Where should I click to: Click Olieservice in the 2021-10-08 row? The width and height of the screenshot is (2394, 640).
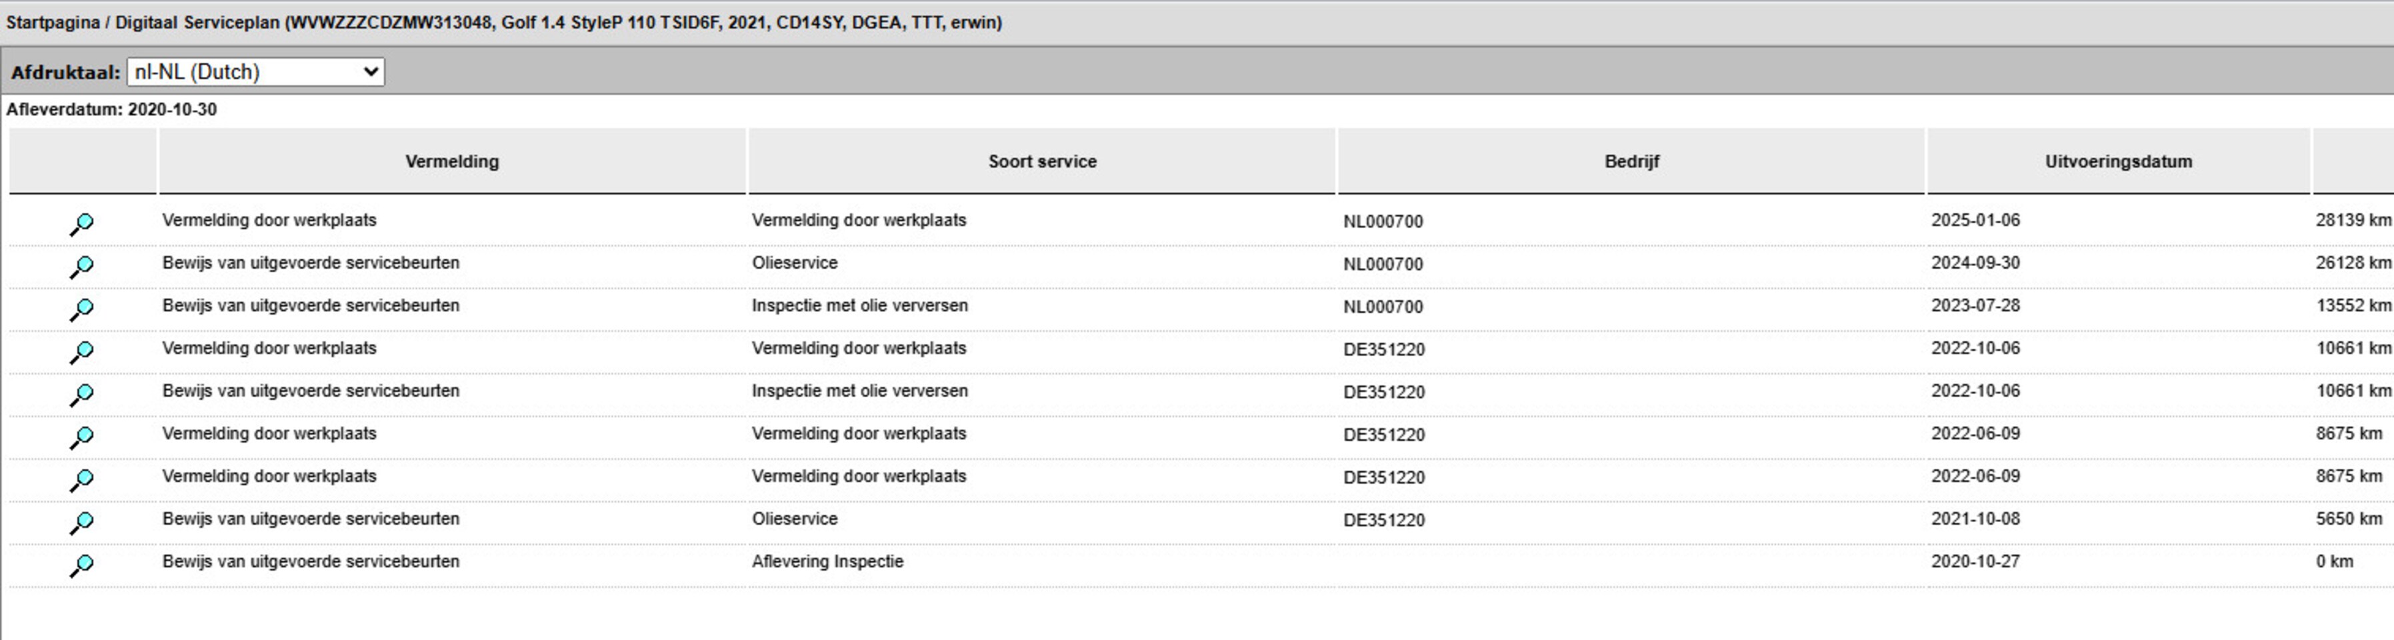pyautogui.click(x=795, y=518)
